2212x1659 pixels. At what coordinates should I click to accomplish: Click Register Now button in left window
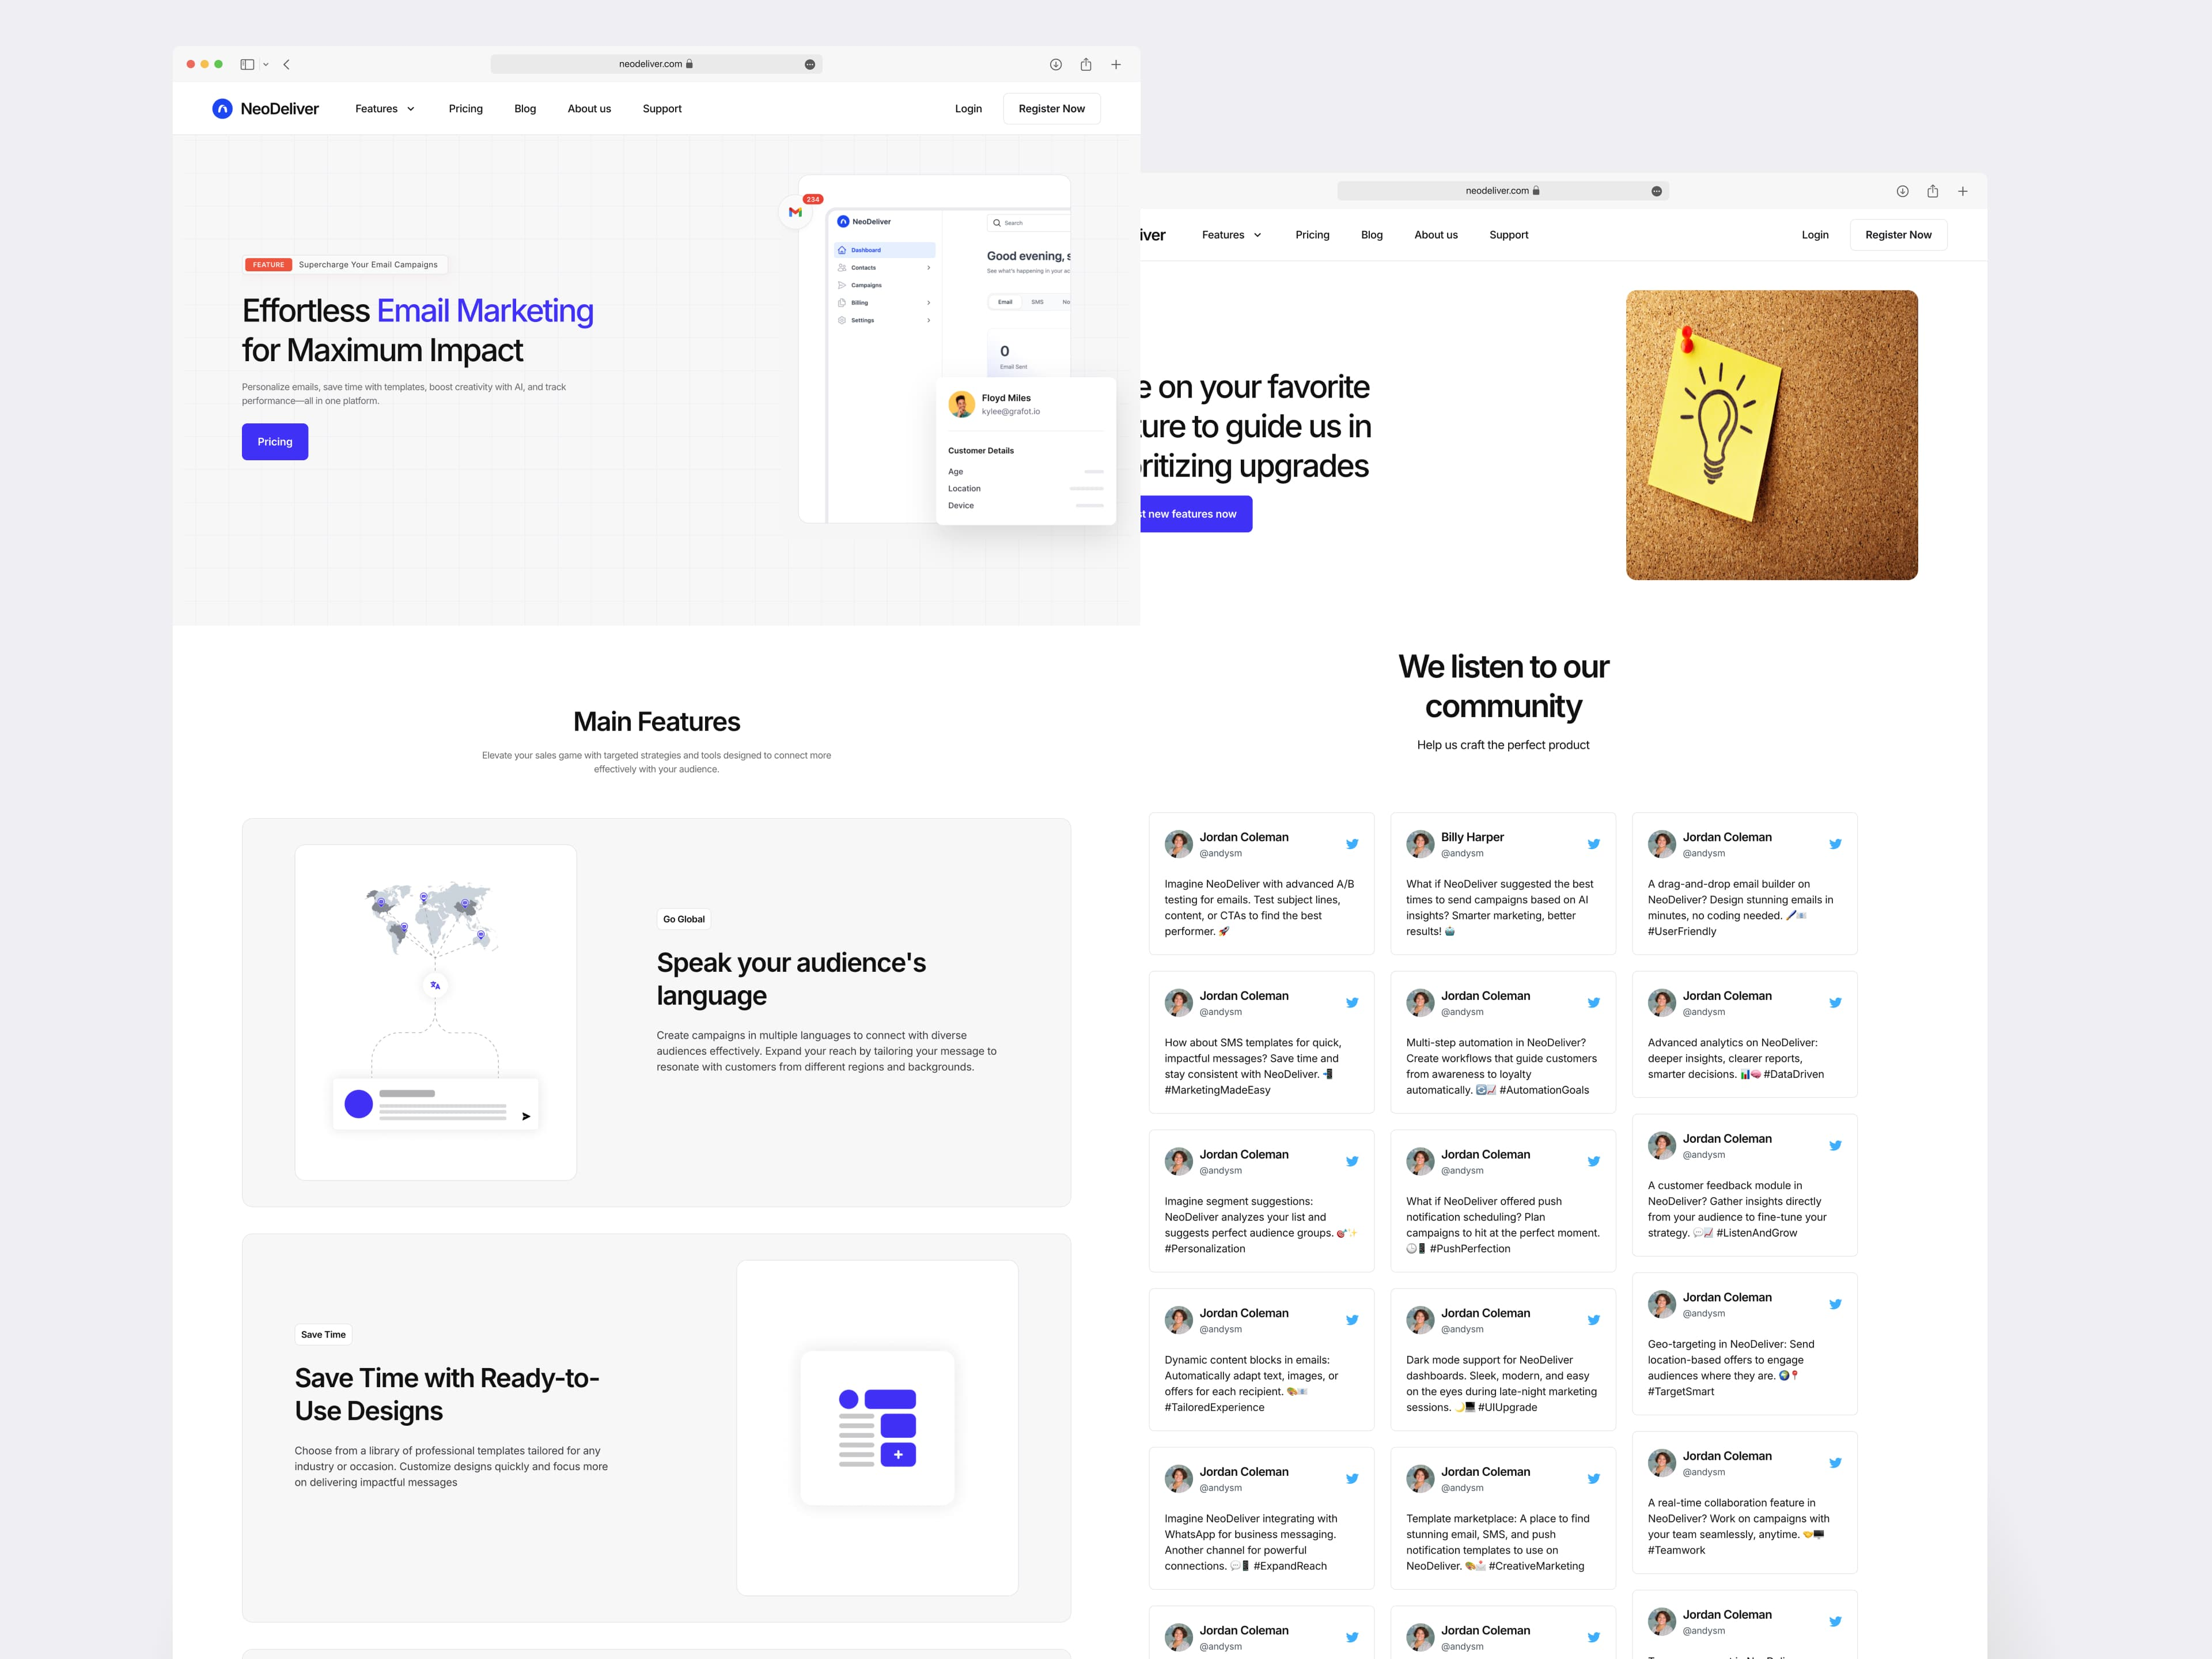(1052, 109)
